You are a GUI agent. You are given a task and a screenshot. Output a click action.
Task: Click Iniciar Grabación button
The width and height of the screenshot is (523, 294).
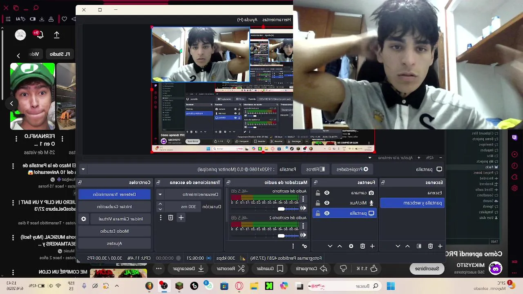(x=114, y=207)
